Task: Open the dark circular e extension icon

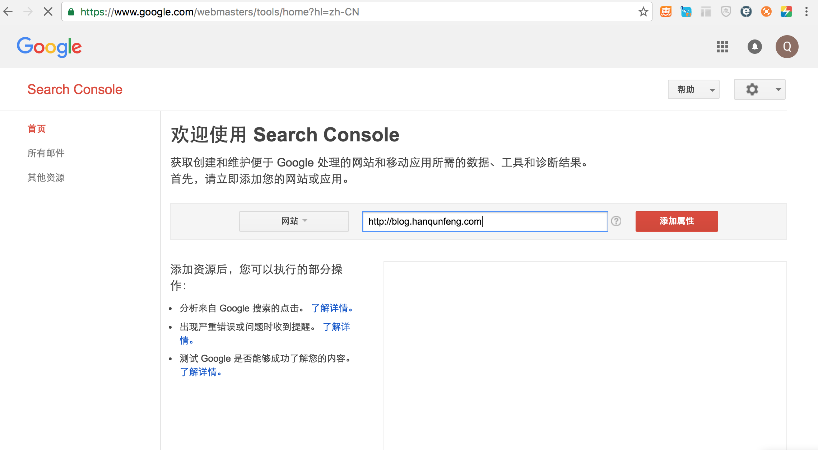Action: (x=746, y=12)
